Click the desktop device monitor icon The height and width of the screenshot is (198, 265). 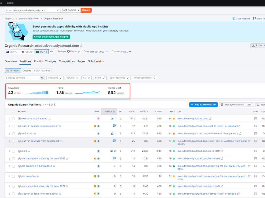click(68, 52)
